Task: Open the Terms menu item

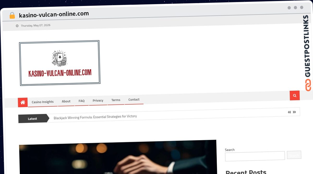Action: pos(116,100)
